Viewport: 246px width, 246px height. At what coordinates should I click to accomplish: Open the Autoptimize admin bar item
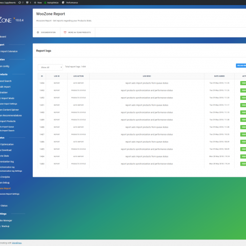[x=51, y=3]
